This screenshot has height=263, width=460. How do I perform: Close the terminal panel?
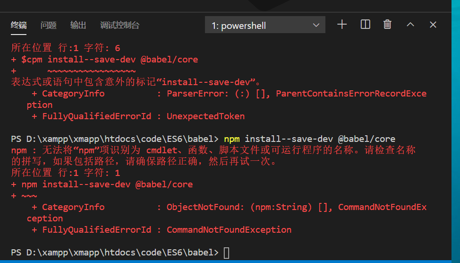pyautogui.click(x=433, y=25)
